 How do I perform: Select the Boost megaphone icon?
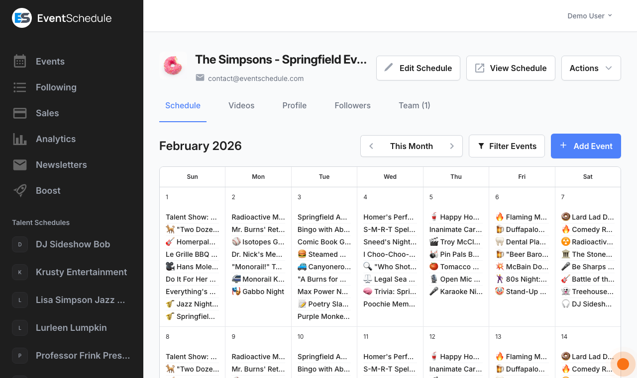coord(19,190)
